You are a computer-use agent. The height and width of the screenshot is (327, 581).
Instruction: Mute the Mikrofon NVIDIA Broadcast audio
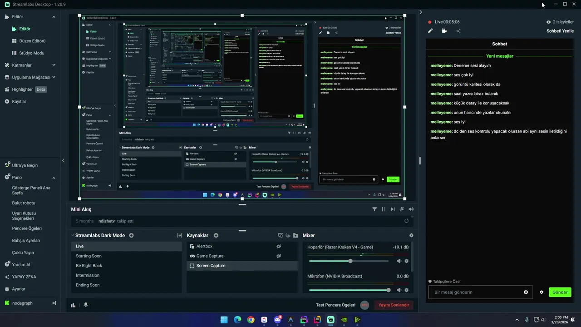click(x=399, y=290)
